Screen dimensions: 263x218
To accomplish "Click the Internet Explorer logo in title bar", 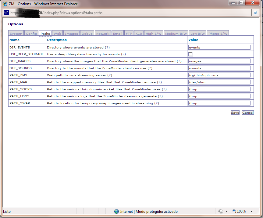I will 5,4.
